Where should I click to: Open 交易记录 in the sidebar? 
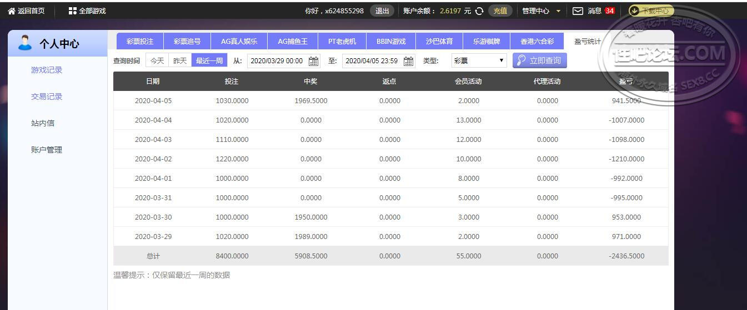click(x=47, y=96)
